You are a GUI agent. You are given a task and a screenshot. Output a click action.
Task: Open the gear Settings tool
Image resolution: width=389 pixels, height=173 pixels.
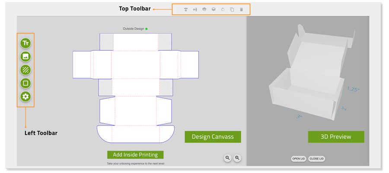point(26,96)
